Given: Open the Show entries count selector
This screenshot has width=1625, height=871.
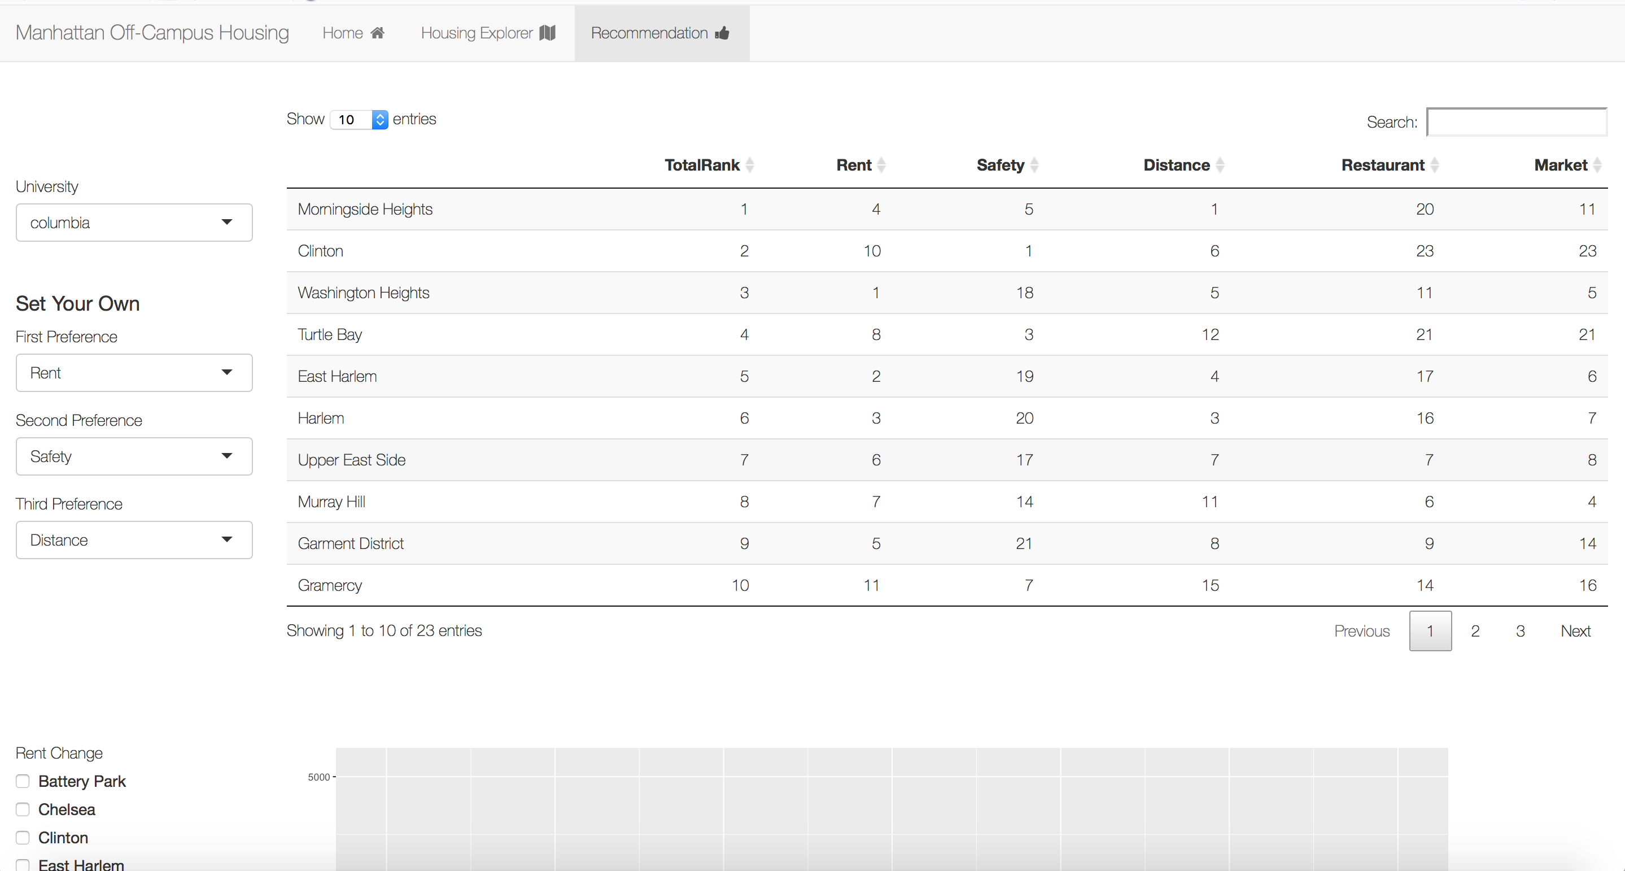Looking at the screenshot, I should click(359, 120).
